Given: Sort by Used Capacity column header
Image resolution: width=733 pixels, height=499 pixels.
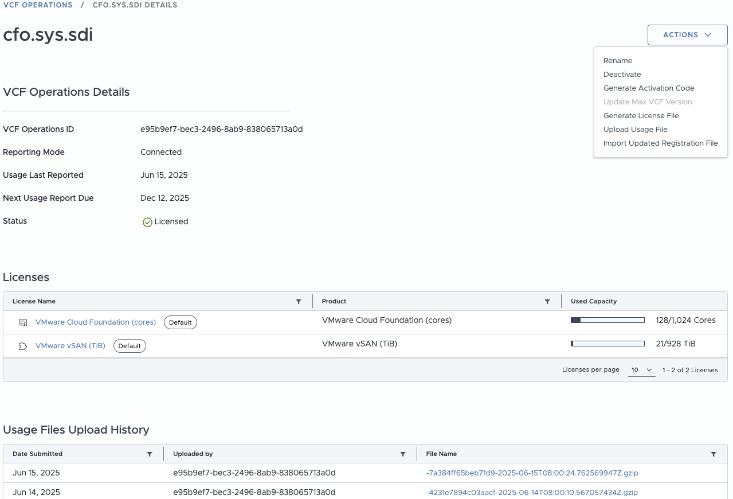Looking at the screenshot, I should tap(594, 301).
